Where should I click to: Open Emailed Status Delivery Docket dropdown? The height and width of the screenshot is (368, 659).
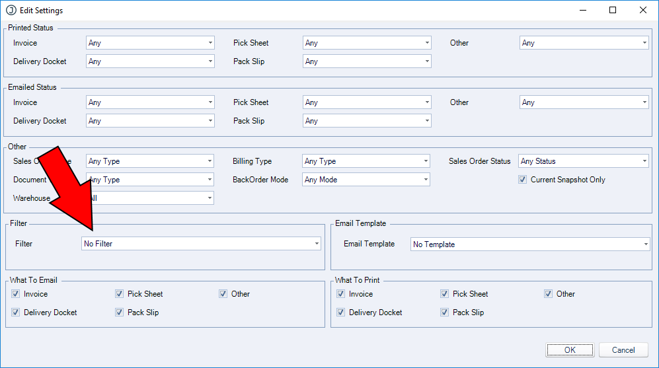(150, 121)
